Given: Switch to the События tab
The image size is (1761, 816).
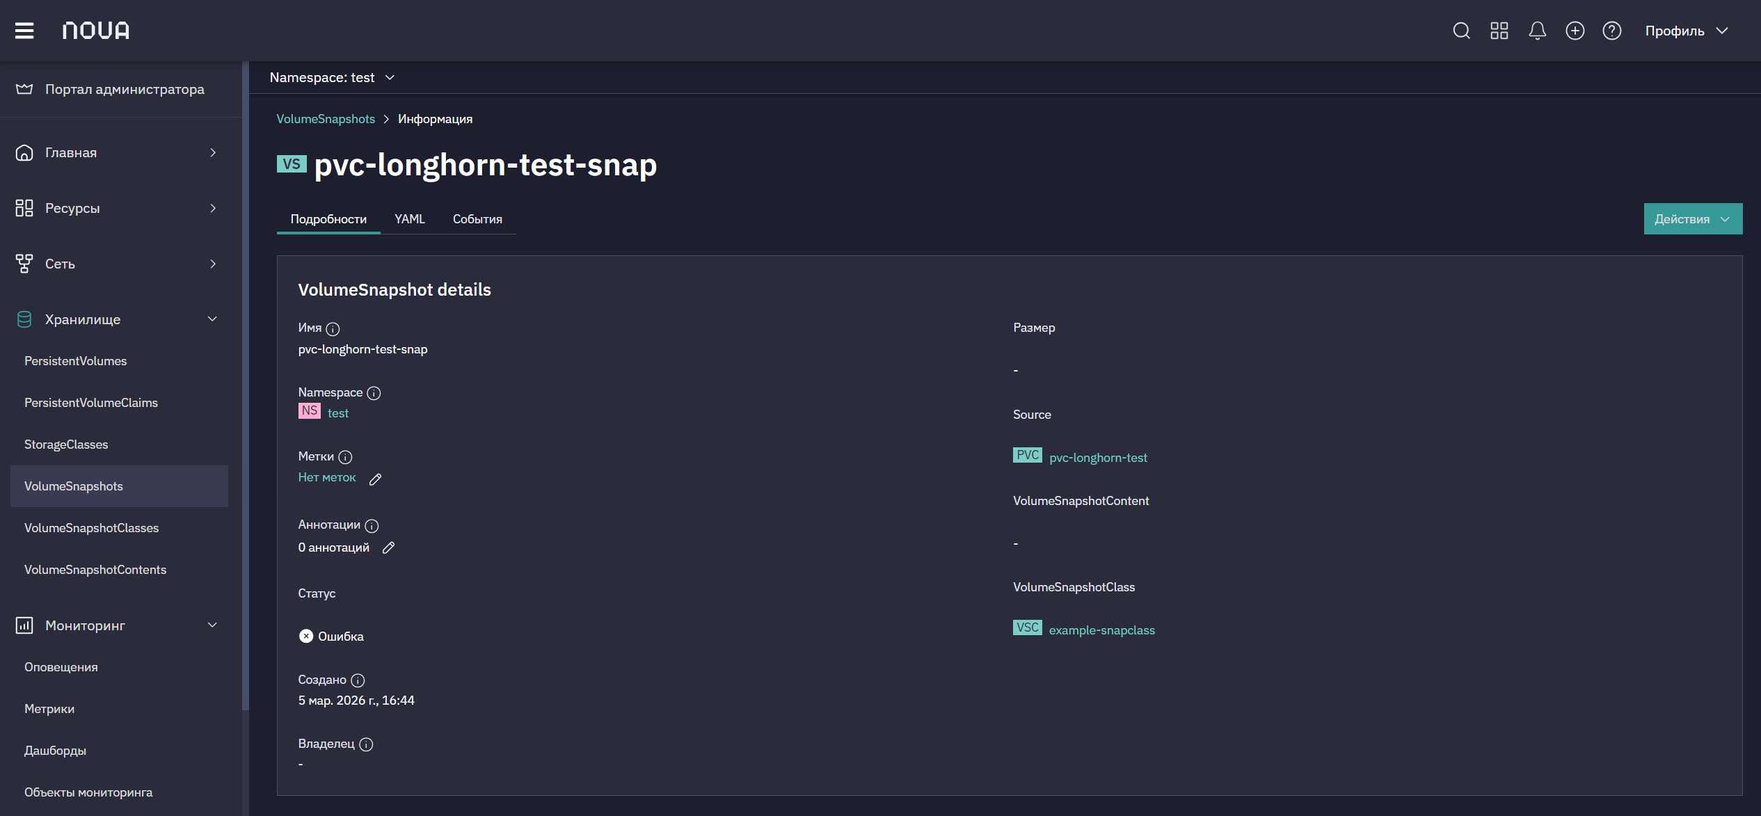Looking at the screenshot, I should point(477,219).
